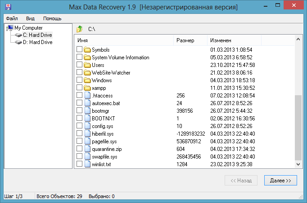The height and width of the screenshot is (203, 307).
Task: Click the Max Data Recovery title bar icon
Action: (8, 7)
